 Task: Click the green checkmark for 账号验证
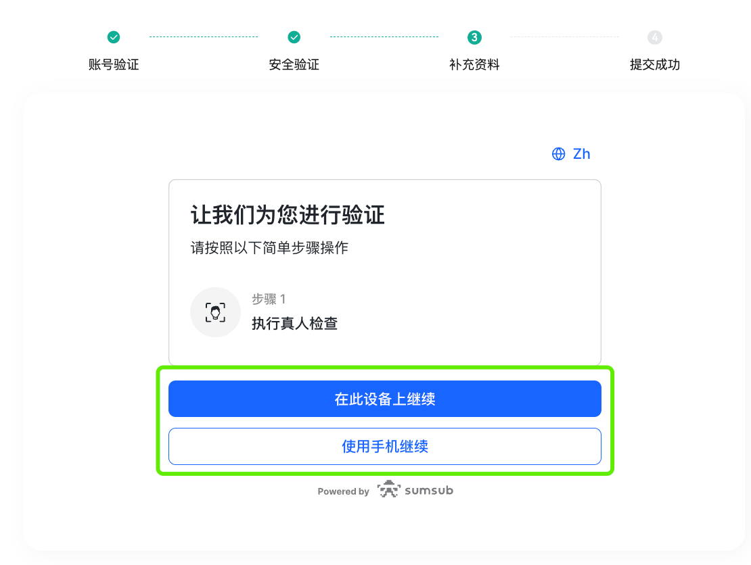click(113, 37)
